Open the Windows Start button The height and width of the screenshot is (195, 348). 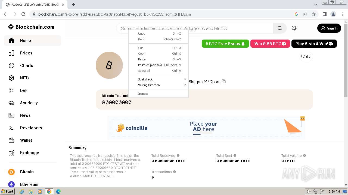coord(8,191)
